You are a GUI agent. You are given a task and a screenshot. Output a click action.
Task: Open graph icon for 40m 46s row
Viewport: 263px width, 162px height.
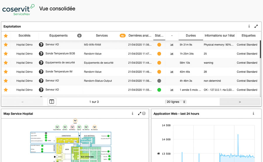tap(172, 72)
